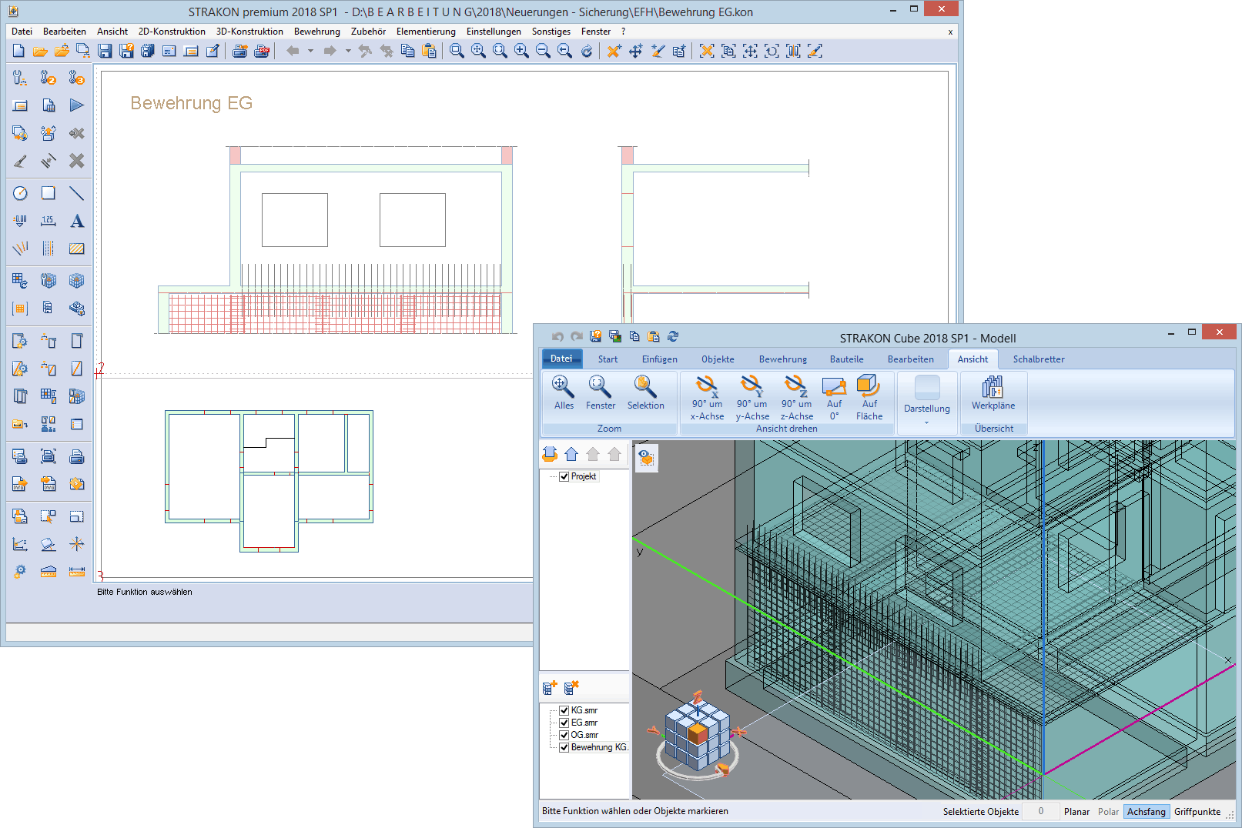The width and height of the screenshot is (1242, 828).
Task: Switch to the Einfügen tab in Cube
Action: click(660, 359)
